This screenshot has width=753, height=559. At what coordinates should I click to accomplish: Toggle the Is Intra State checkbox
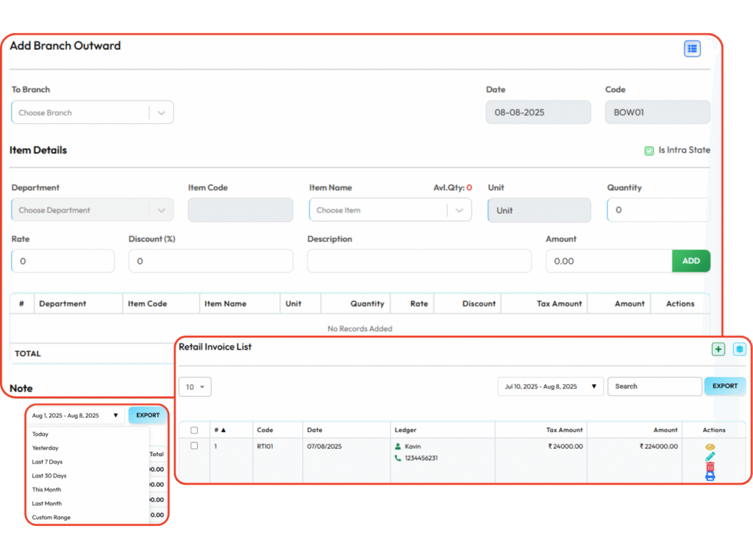pyautogui.click(x=649, y=151)
